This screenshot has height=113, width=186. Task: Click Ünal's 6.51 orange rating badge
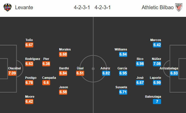pos(80,73)
